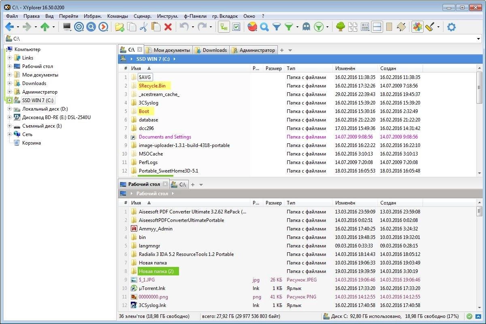Toggle the Ghost filter button

click(x=307, y=27)
